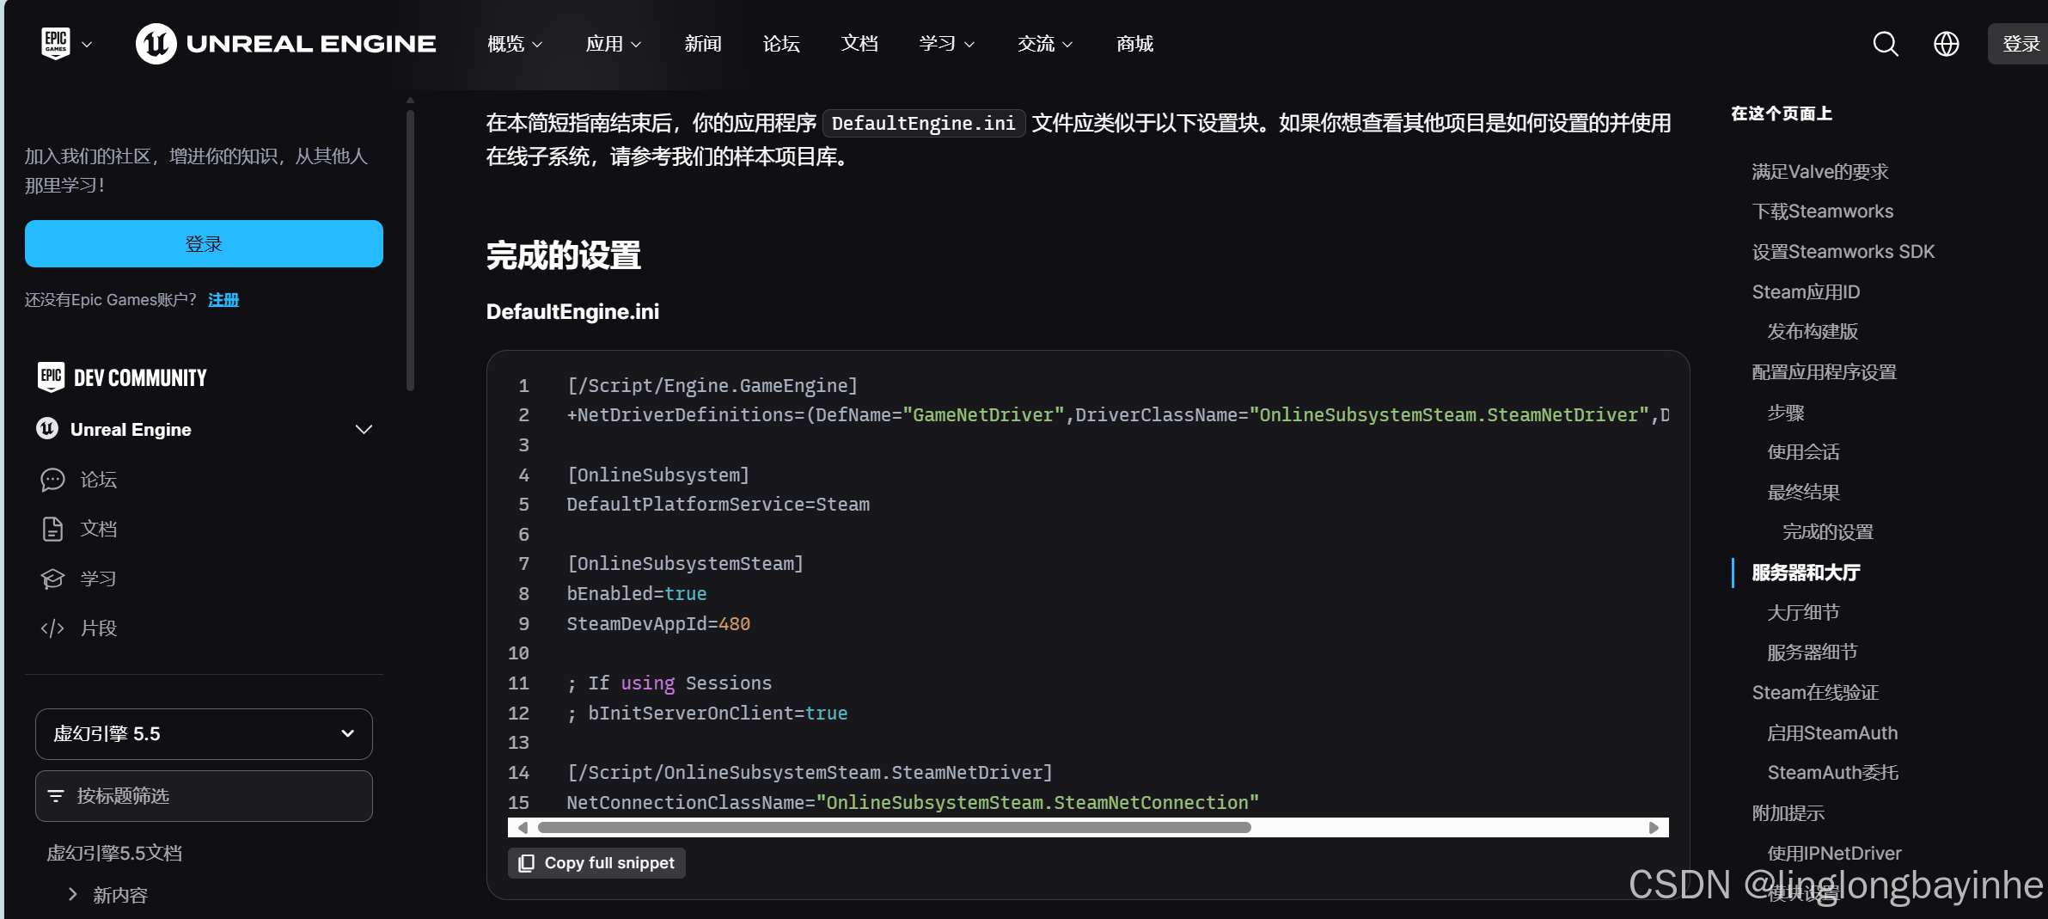Image resolution: width=2048 pixels, height=919 pixels.
Task: Open 虚幻引擎5.5文档 tree item
Action: tap(114, 853)
